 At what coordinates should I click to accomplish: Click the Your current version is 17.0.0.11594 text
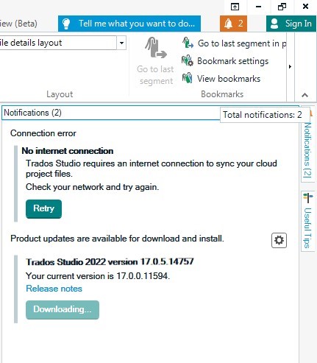(x=98, y=276)
